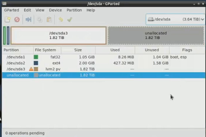Viewport: 206px width, 137px height.
Task: Click the Size column header
Action: pos(78,50)
